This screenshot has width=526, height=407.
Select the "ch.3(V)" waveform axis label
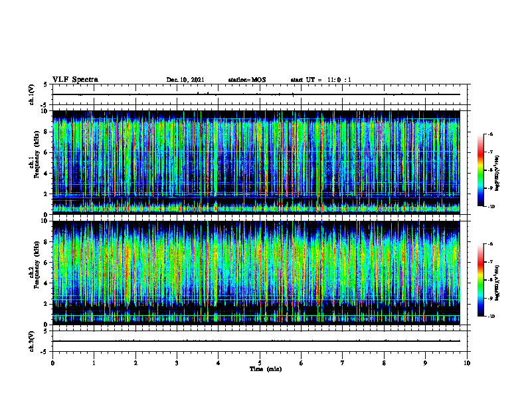(x=32, y=342)
